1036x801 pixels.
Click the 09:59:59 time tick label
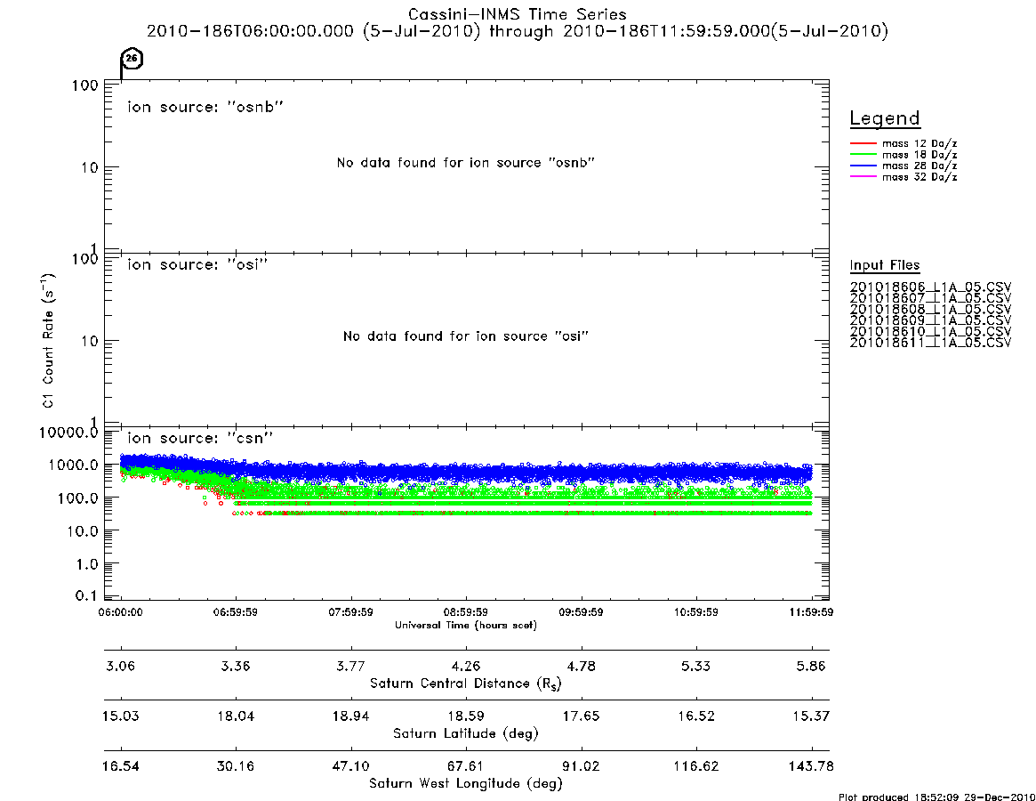coord(581,612)
